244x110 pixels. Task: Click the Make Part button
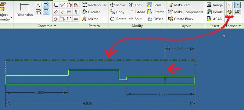(x=179, y=5)
